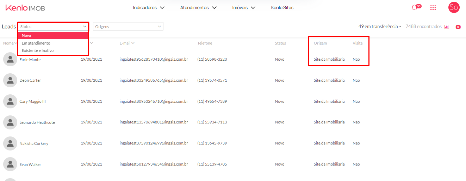Select Em atendimento status option

pyautogui.click(x=53, y=43)
